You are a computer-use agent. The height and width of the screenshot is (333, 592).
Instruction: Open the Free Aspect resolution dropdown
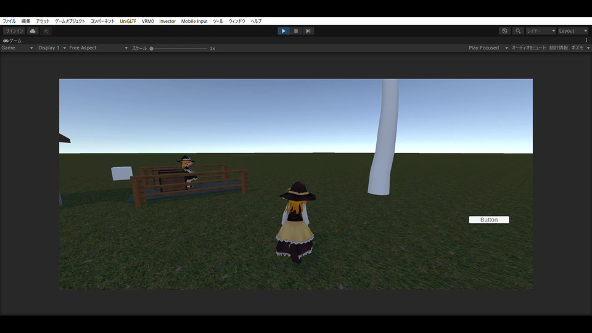tap(99, 48)
